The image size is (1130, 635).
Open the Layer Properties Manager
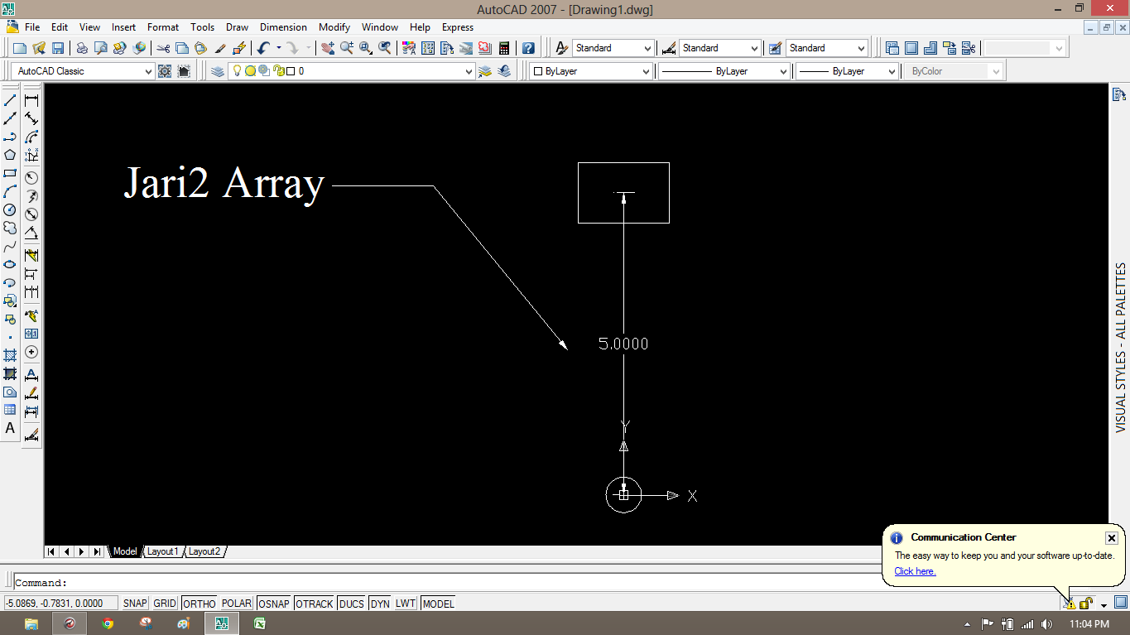pos(218,71)
